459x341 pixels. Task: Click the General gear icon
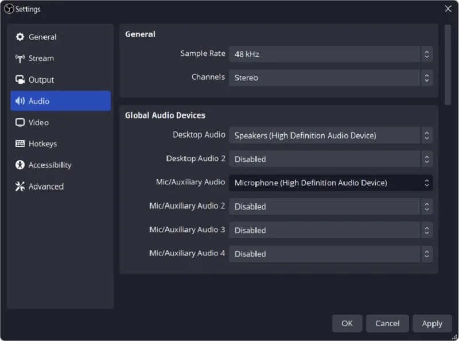pyautogui.click(x=20, y=37)
